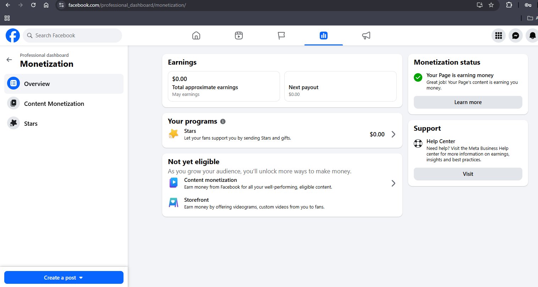Click the Learn more button
Screen dimensions: 538x287
(468, 102)
